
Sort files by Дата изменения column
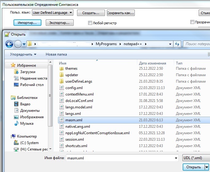point(153,63)
